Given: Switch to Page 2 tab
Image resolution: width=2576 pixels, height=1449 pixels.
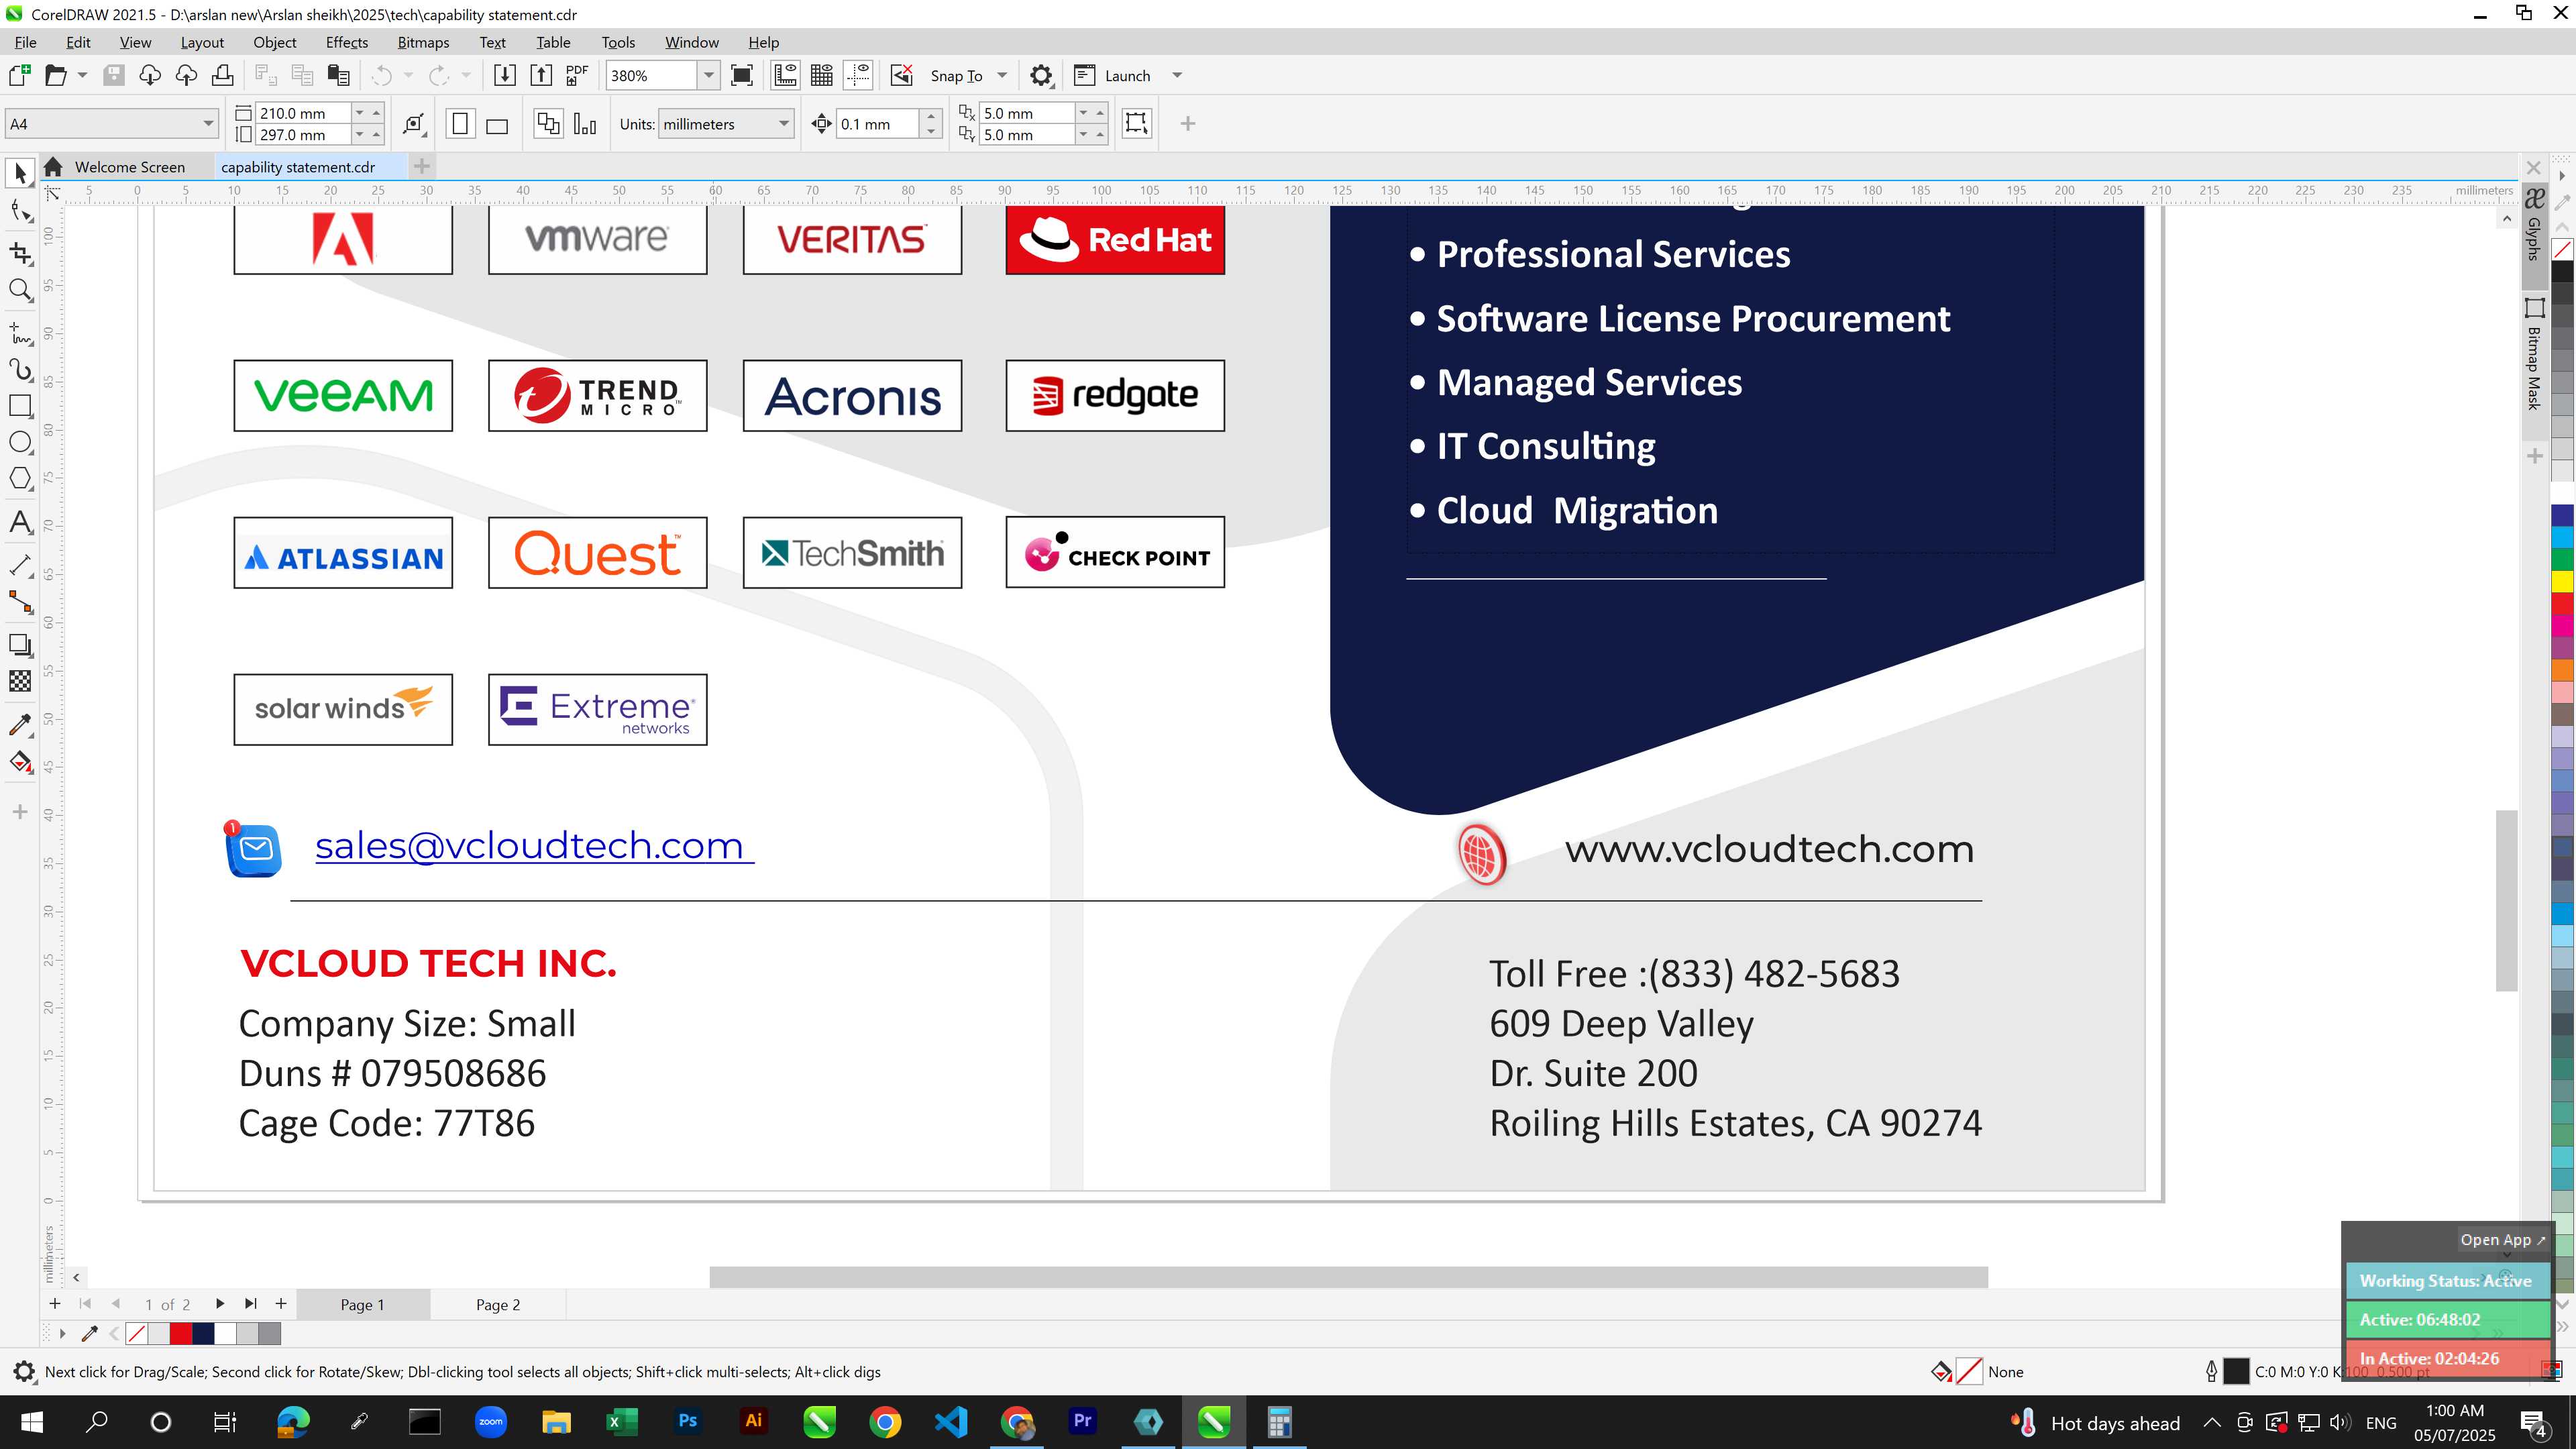Looking at the screenshot, I should 498,1304.
